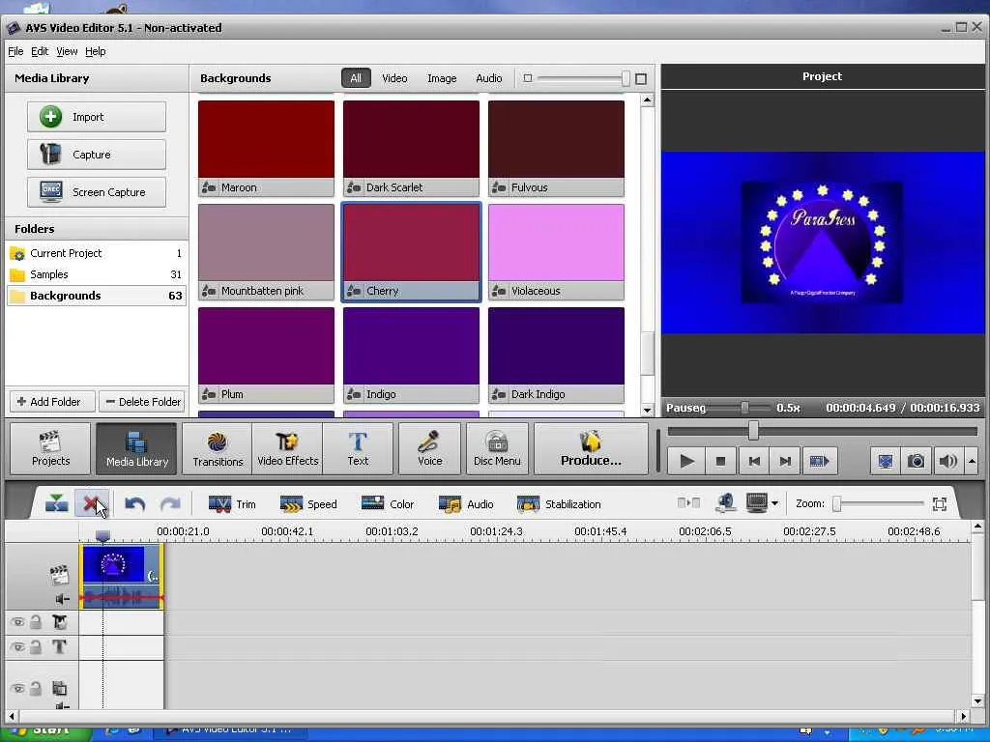Open the Transitions panel

click(x=218, y=449)
